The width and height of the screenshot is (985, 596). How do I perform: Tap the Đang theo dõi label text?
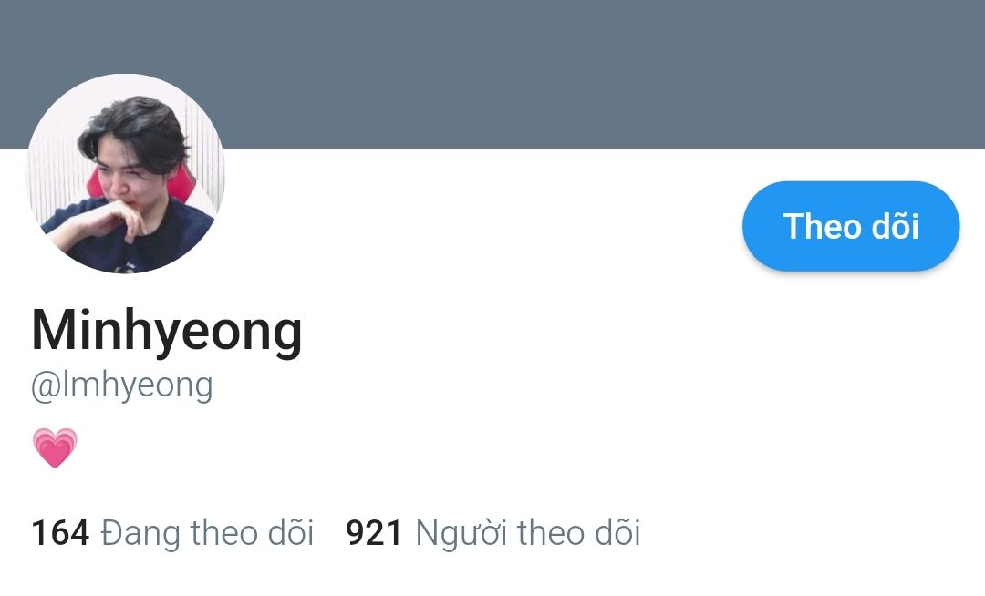pyautogui.click(x=207, y=533)
